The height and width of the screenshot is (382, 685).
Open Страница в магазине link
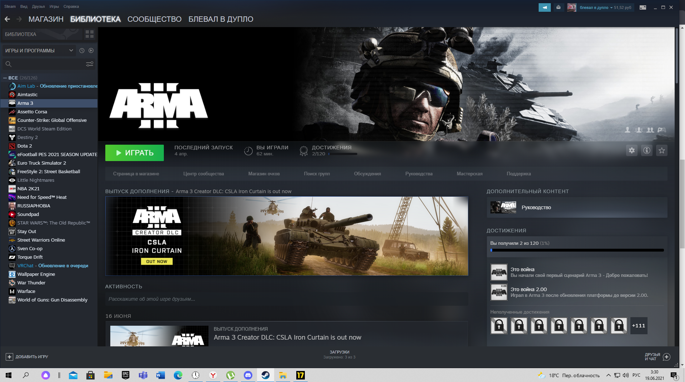tap(136, 174)
